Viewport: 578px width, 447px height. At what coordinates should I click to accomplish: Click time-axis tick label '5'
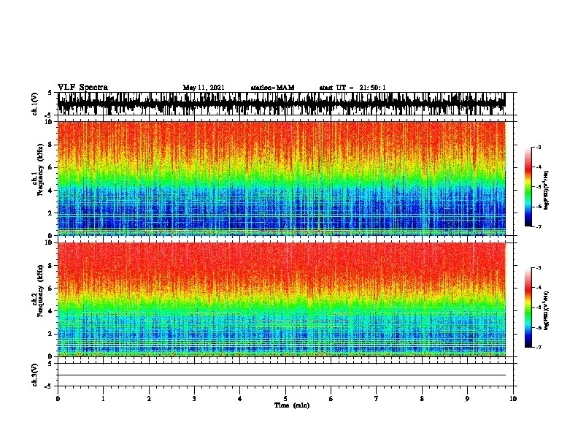[285, 399]
